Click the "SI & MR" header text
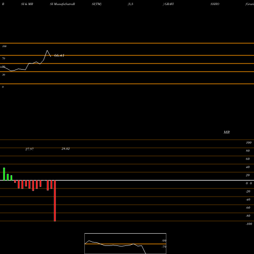The image size is (254, 254). tap(27, 4)
